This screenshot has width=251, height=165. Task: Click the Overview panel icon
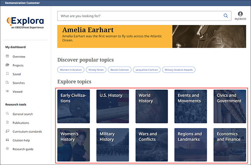(7, 56)
